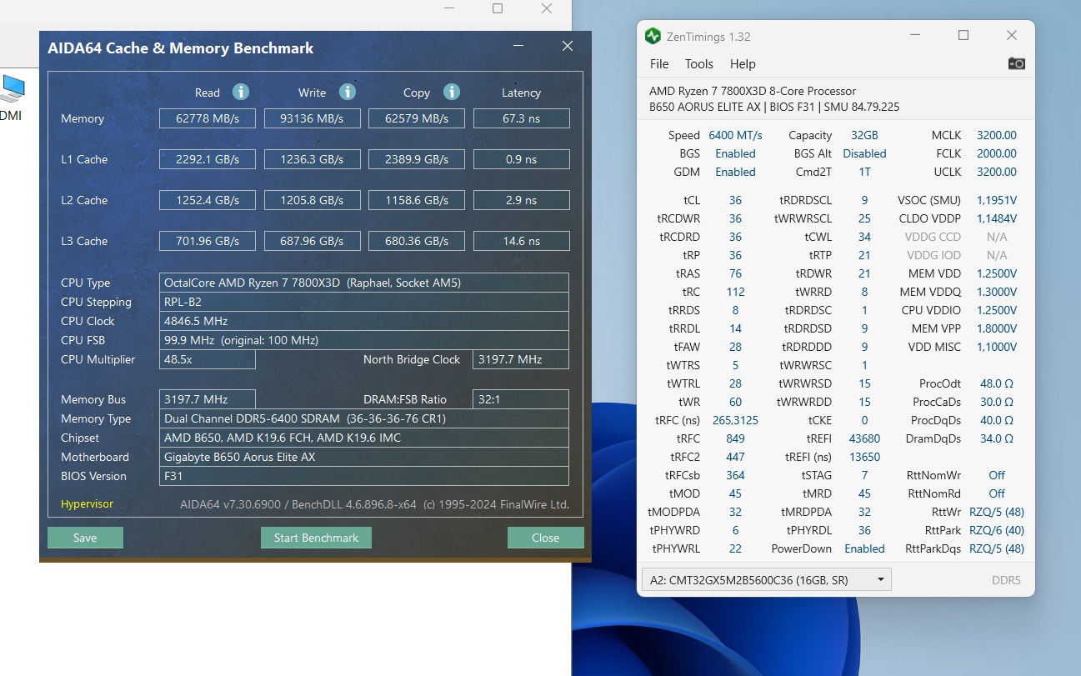This screenshot has height=676, width=1081.
Task: Click the info icon next to Write
Action: coord(348,92)
